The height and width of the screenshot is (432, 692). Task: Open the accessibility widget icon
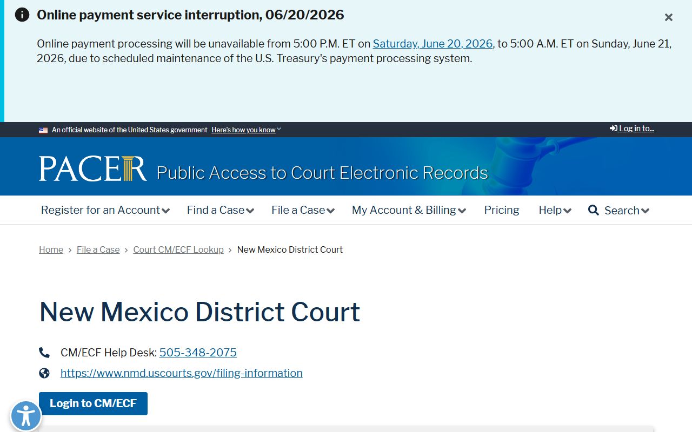26,416
